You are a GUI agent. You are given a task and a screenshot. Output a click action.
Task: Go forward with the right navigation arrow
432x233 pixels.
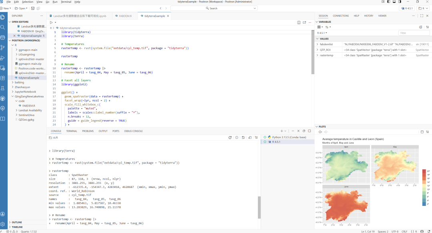click(x=166, y=8)
